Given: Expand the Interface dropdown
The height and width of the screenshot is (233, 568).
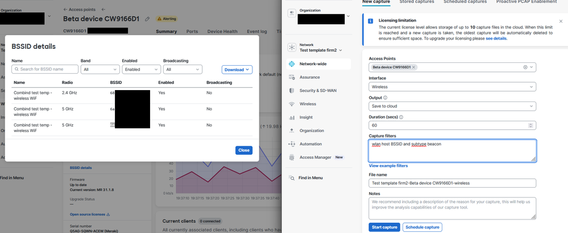Looking at the screenshot, I should point(452,87).
